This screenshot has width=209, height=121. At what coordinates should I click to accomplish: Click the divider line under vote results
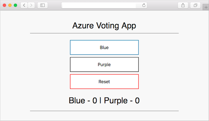tap(104, 111)
